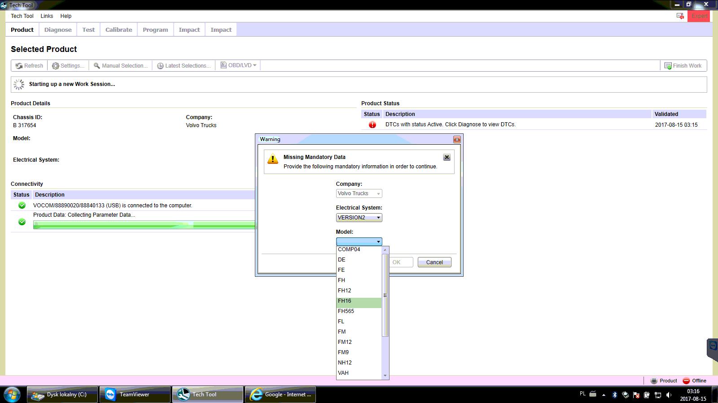
Task: Click the DTCs with status Active row
Action: click(x=534, y=124)
